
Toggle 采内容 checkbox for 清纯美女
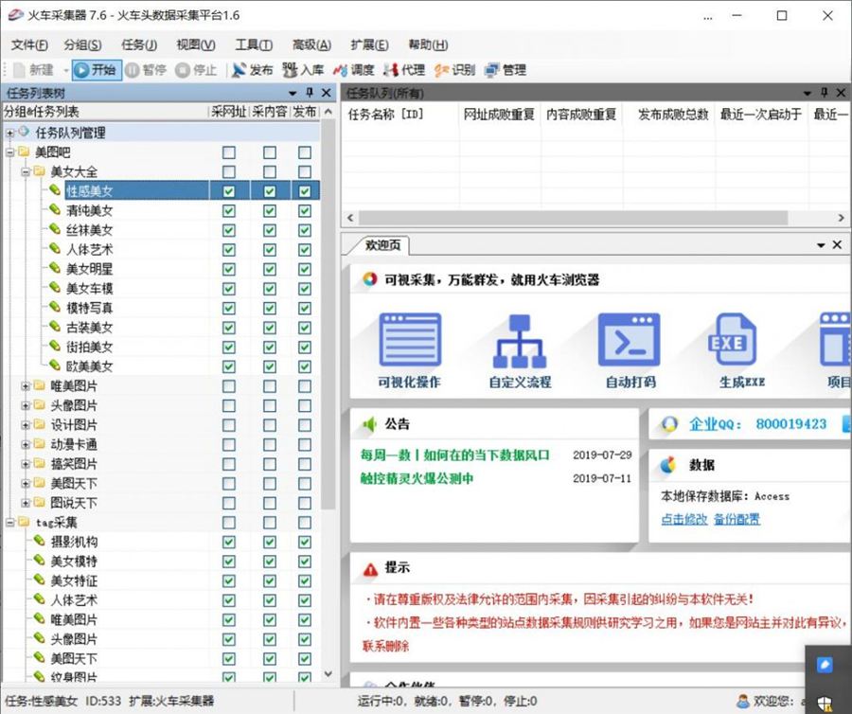click(x=270, y=211)
